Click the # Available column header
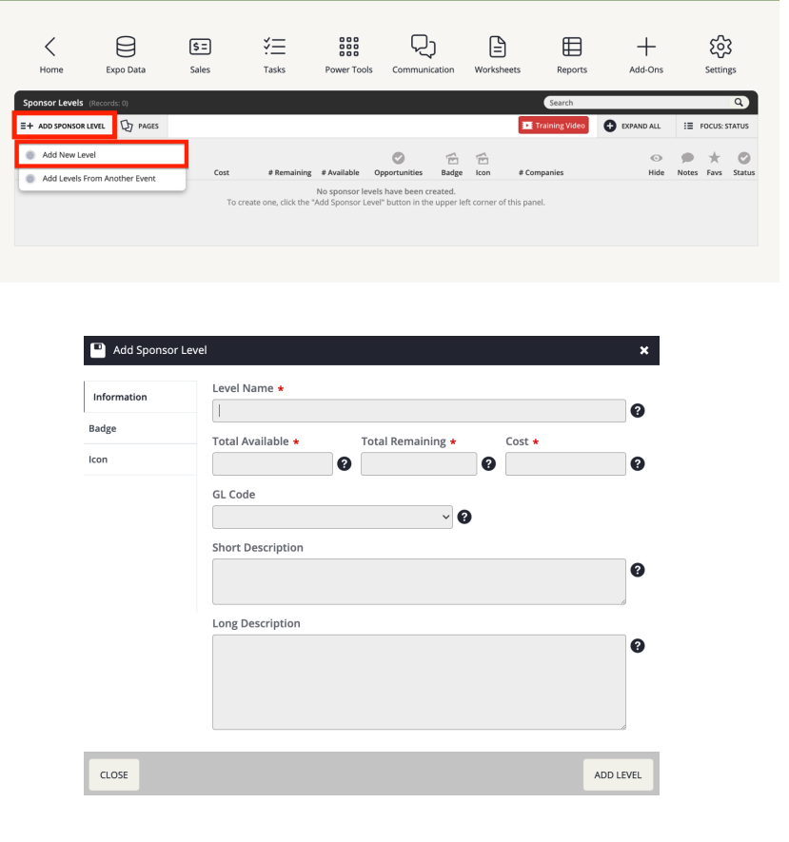The height and width of the screenshot is (842, 789). (340, 172)
